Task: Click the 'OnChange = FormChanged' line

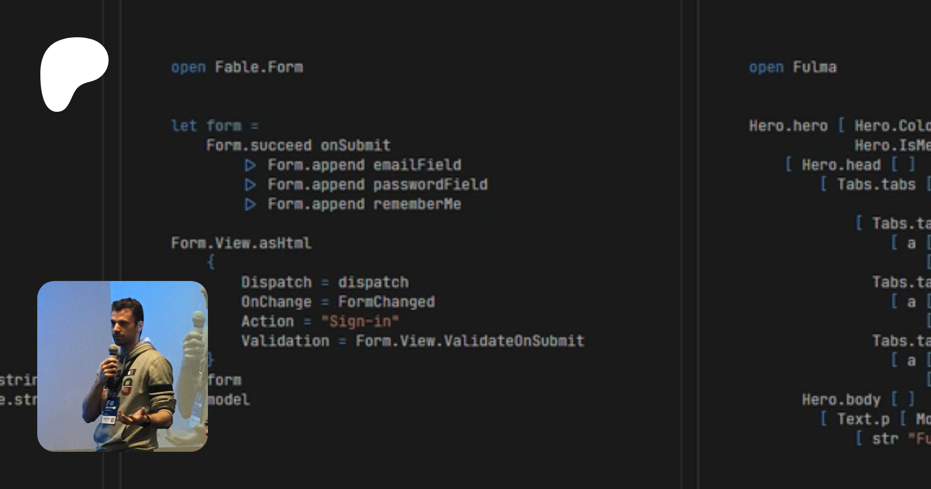Action: [338, 302]
